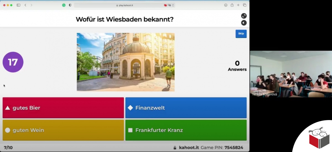Click the circle icon on yellow answer

click(x=8, y=130)
